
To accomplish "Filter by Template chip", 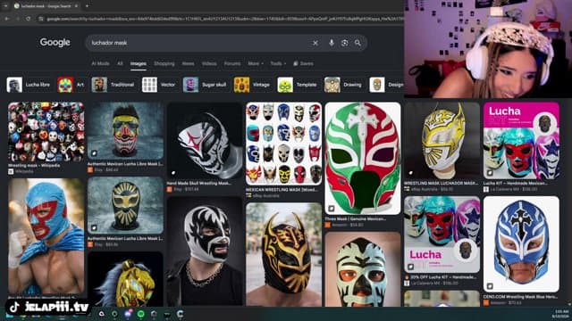I will (x=298, y=85).
